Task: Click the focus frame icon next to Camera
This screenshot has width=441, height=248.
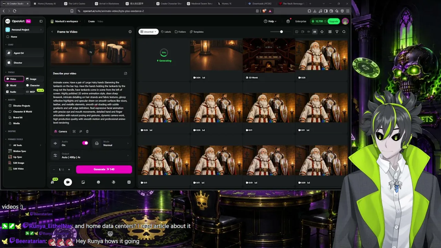Action: pyautogui.click(x=74, y=132)
